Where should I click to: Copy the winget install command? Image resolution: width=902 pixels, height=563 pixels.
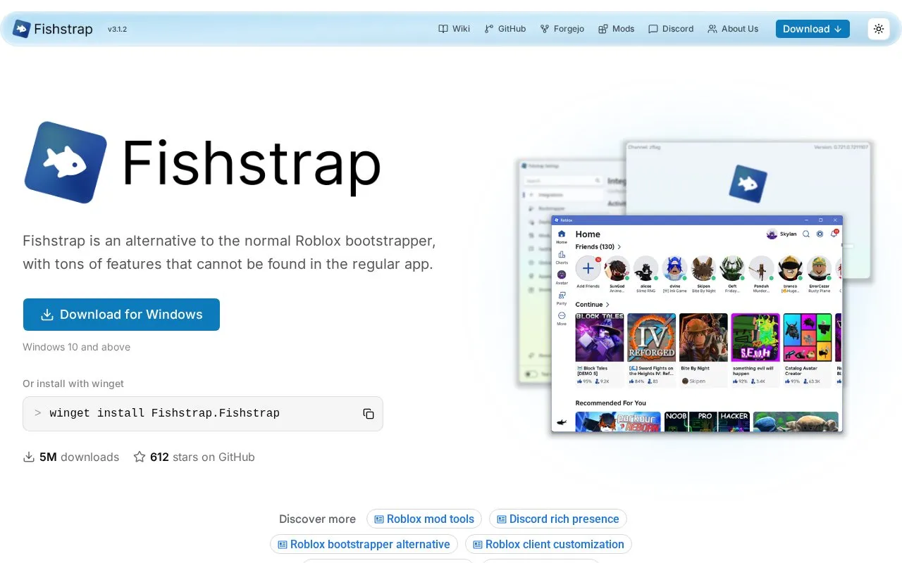pyautogui.click(x=369, y=414)
